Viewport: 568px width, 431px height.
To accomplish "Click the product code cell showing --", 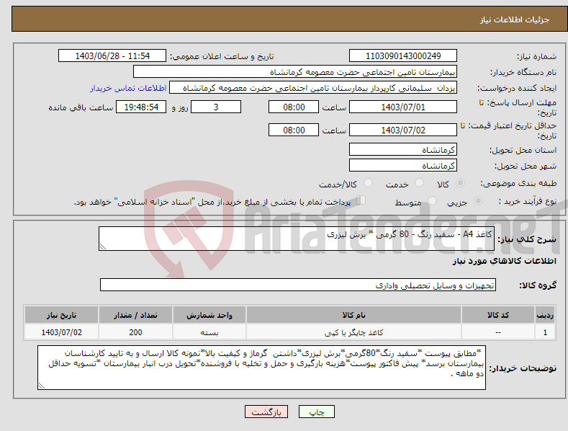I will (498, 332).
